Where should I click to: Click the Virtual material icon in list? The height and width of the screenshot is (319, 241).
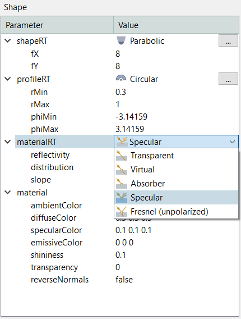tap(122, 170)
